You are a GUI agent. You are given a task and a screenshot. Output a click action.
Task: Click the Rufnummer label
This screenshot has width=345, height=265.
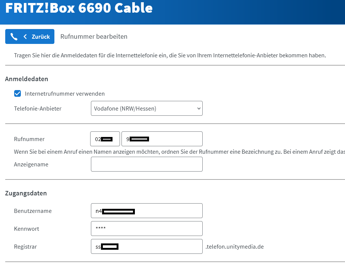pos(29,139)
